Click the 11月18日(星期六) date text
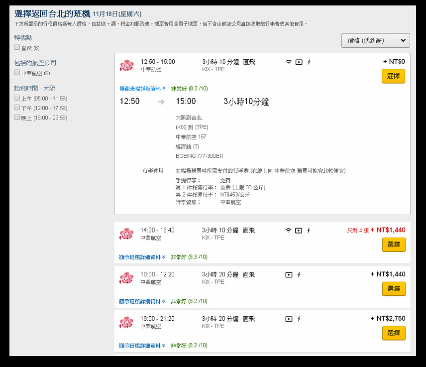 pyautogui.click(x=117, y=14)
